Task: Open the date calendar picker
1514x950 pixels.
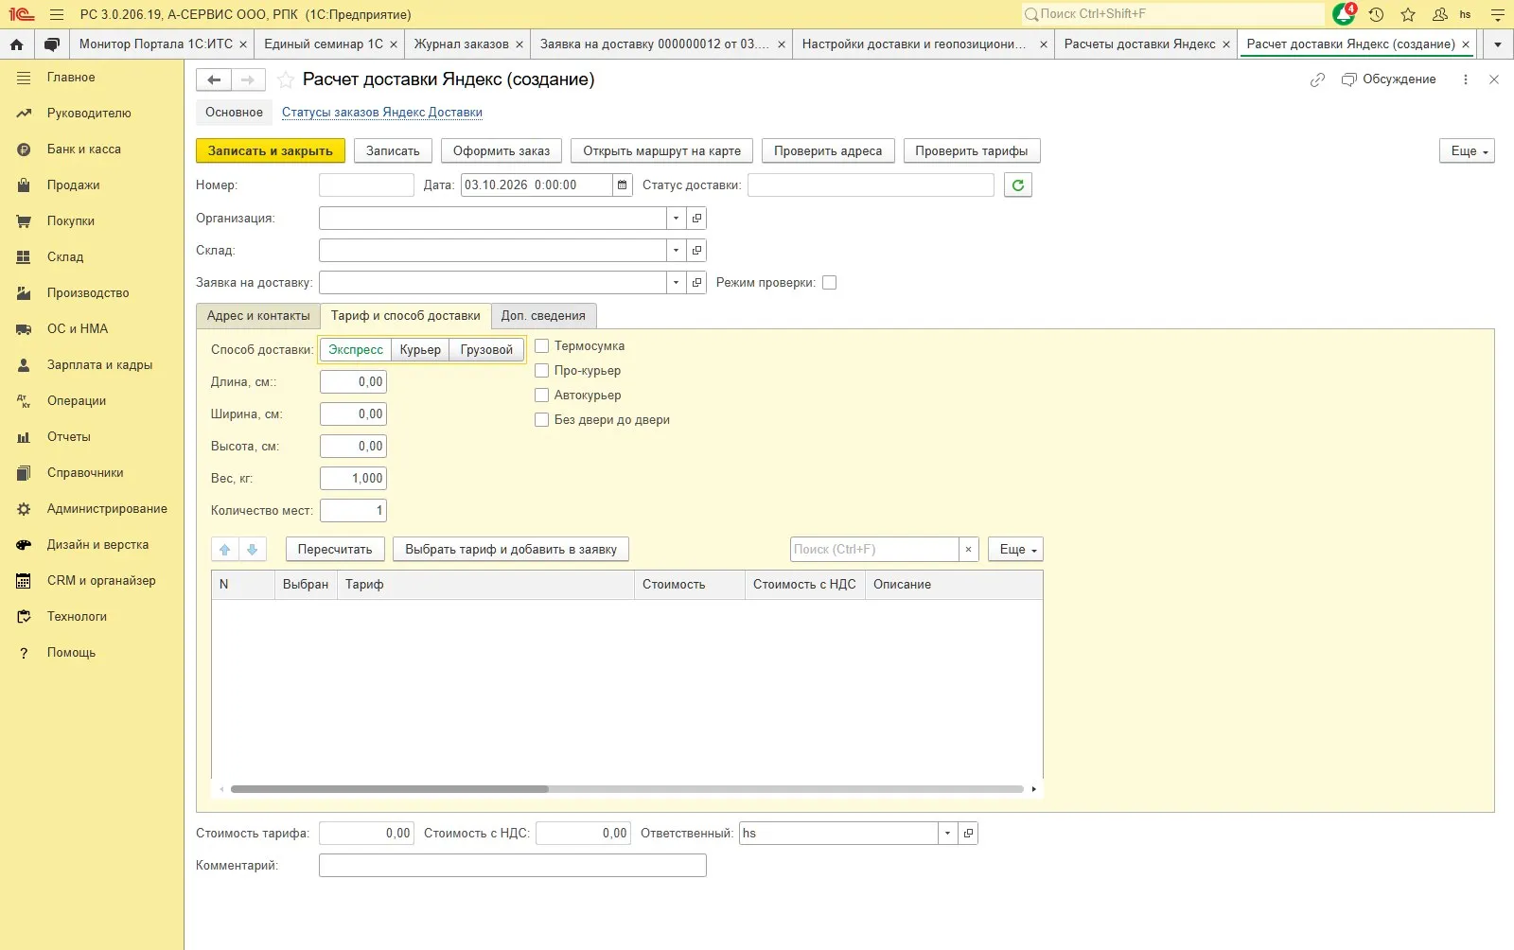Action: click(622, 185)
